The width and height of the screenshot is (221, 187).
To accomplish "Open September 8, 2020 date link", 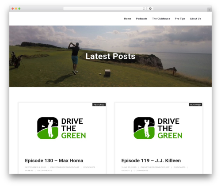I will click(x=35, y=167).
